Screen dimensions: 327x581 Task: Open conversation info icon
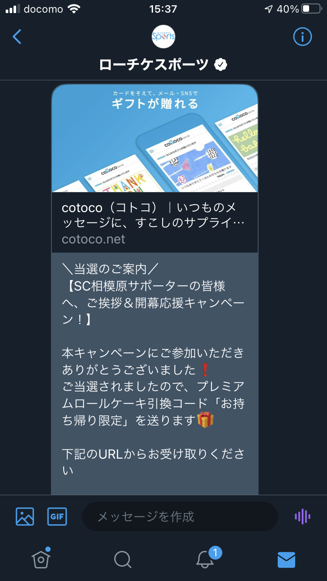coord(302,37)
